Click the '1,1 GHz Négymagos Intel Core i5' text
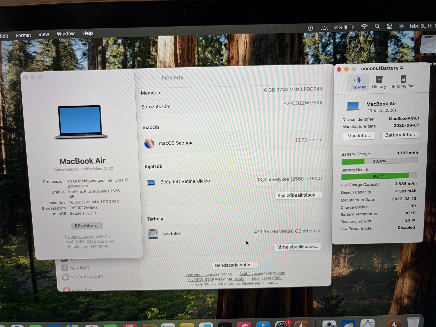The height and width of the screenshot is (327, 436). (98, 180)
